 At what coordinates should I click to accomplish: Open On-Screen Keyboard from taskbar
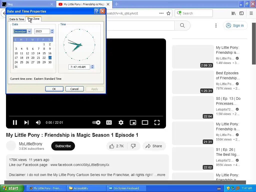tap(126, 188)
